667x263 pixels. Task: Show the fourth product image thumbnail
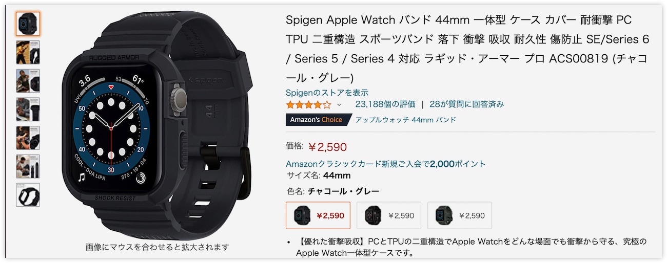28,109
